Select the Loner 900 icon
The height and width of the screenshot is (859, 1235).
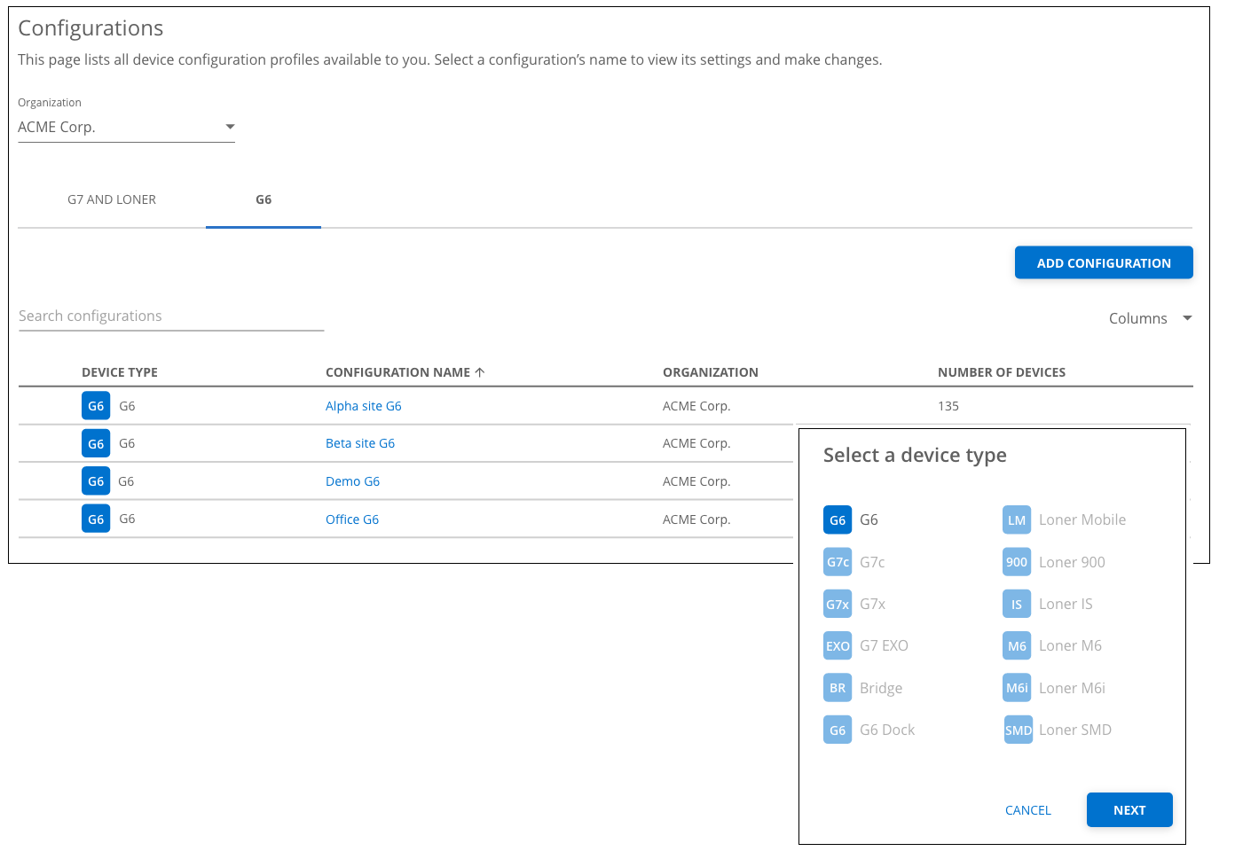(x=1017, y=562)
